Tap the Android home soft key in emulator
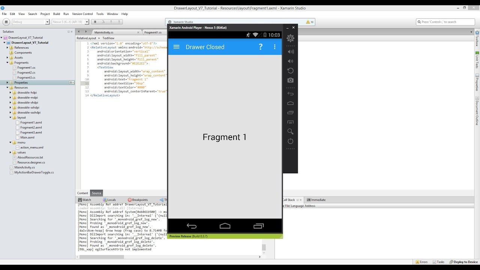480x270 pixels. (225, 226)
